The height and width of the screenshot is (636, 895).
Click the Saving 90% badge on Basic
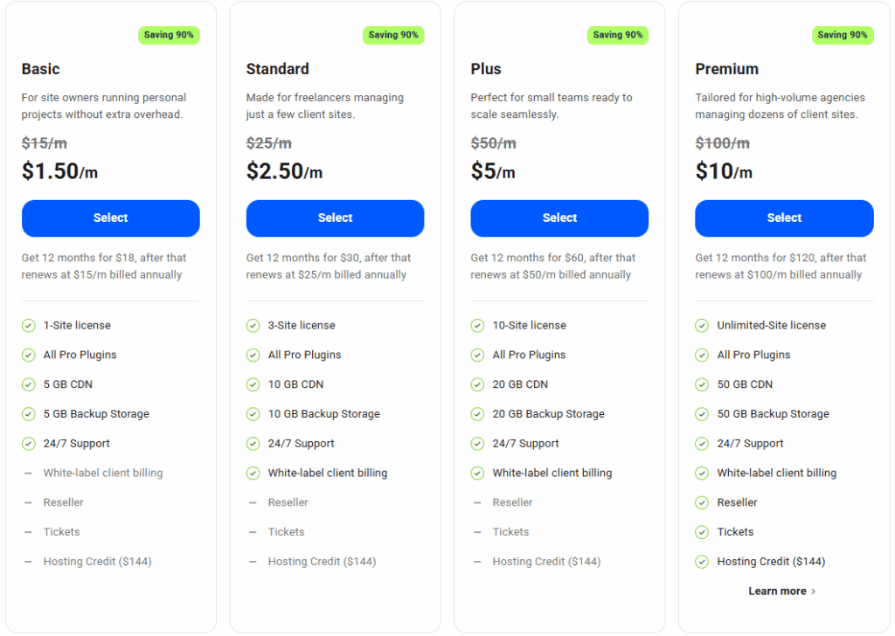coord(169,35)
